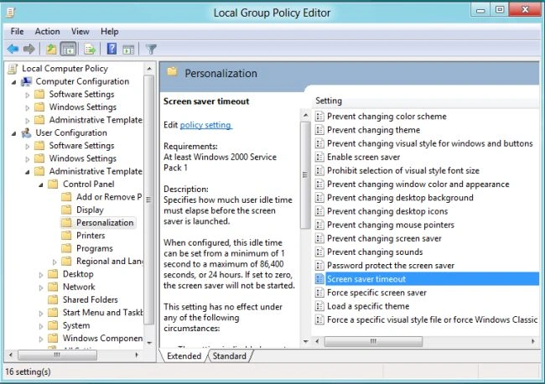
Task: Click the Personalization header folder icon
Action: pyautogui.click(x=172, y=72)
